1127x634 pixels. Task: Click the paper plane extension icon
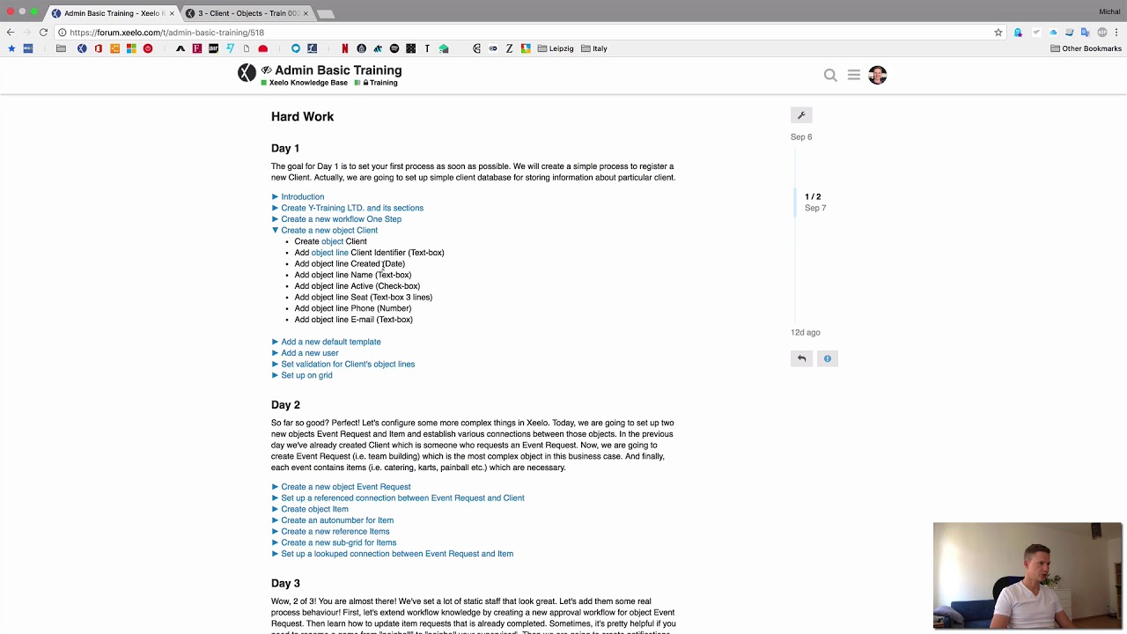pos(1035,32)
